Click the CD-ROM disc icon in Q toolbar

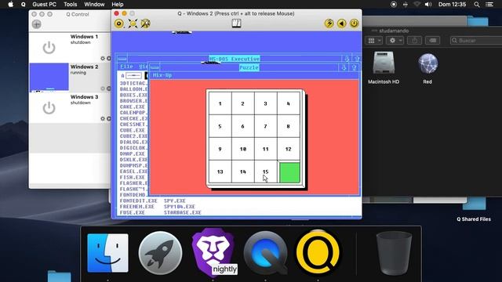click(x=119, y=23)
